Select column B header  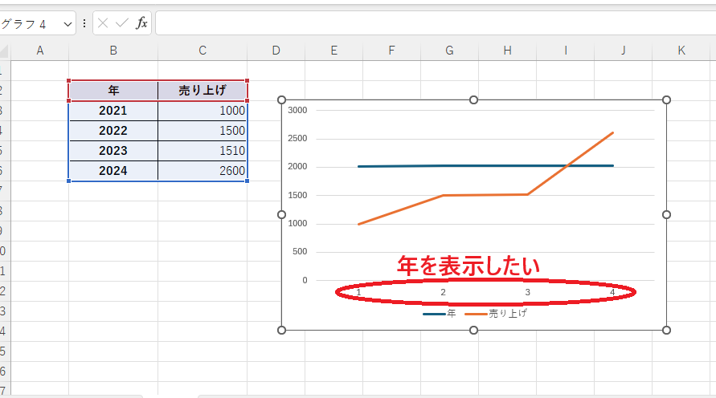(113, 51)
